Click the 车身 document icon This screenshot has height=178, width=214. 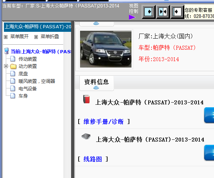13,96
